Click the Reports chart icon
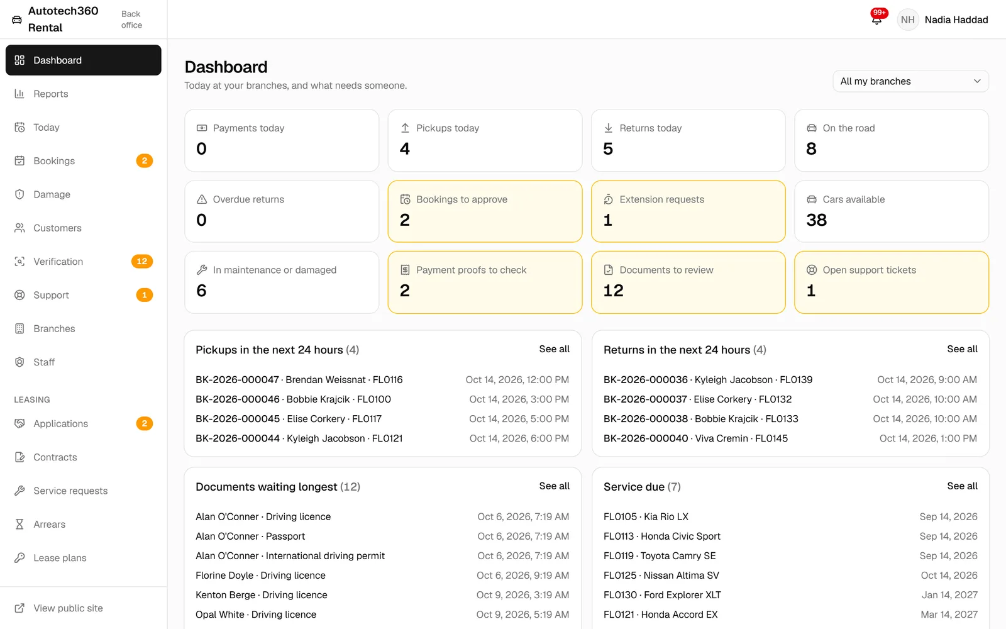 click(19, 94)
